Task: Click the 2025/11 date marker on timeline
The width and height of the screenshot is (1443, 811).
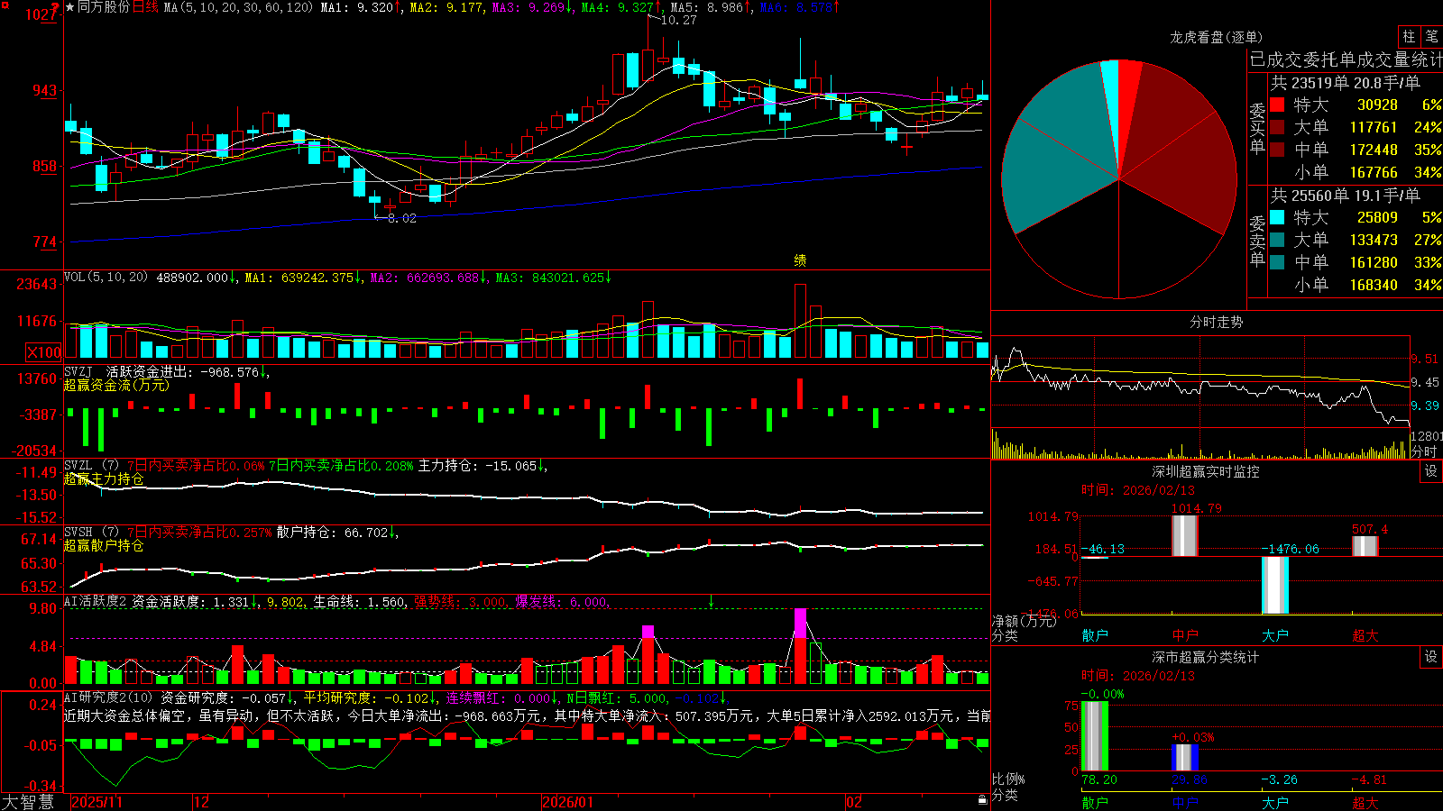Action: (97, 802)
